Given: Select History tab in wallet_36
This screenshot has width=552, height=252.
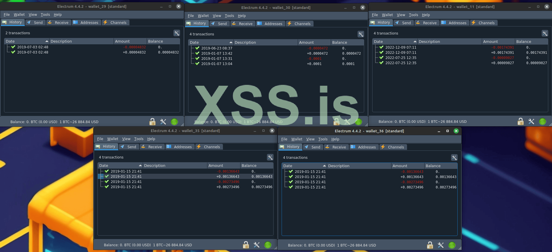Looking at the screenshot, I should pyautogui.click(x=290, y=147).
